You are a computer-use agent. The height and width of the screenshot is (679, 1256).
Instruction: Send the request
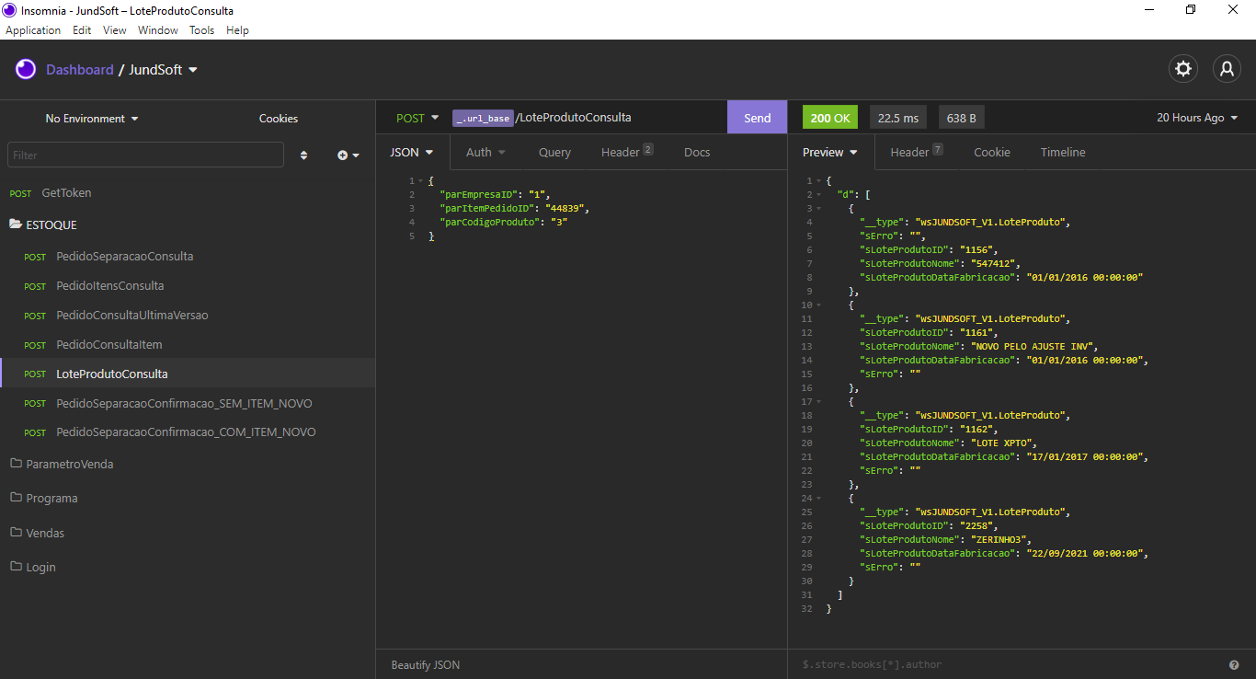pos(757,118)
